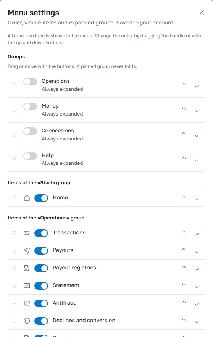The height and width of the screenshot is (337, 213).
Task: Turn off the Payouts menu item
Action: tap(41, 251)
